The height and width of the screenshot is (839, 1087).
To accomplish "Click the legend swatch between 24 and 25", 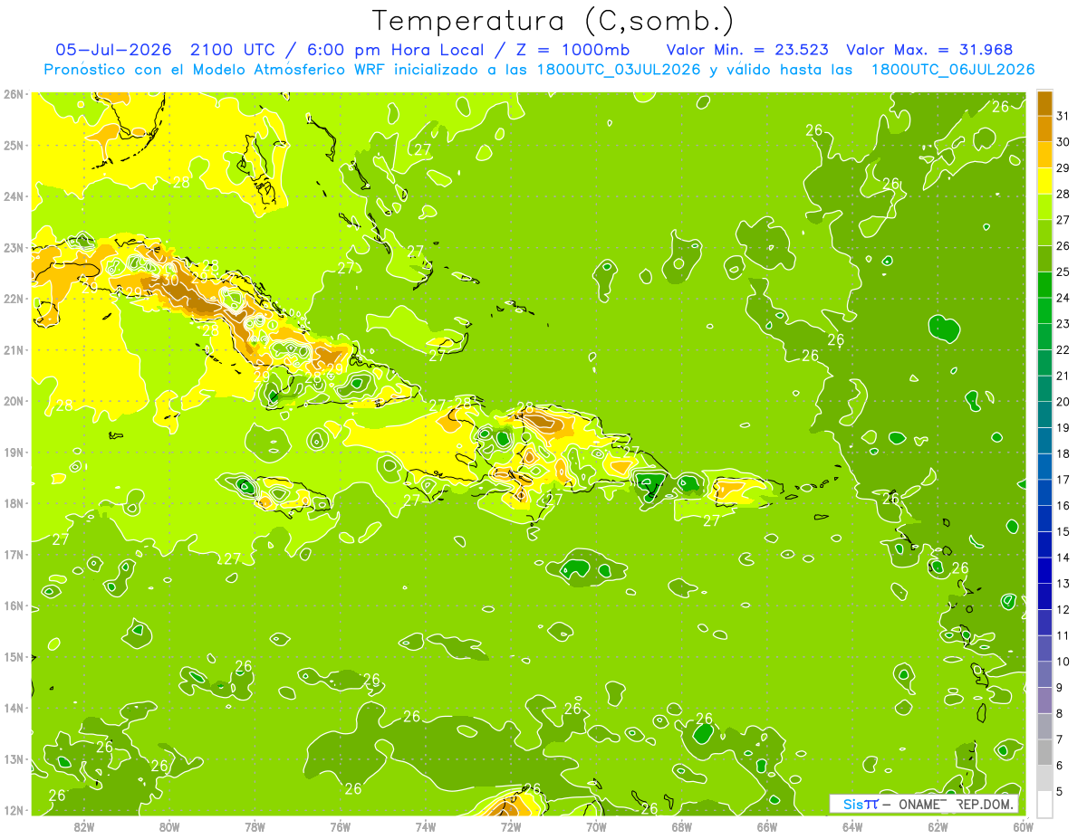I will [x=1044, y=284].
